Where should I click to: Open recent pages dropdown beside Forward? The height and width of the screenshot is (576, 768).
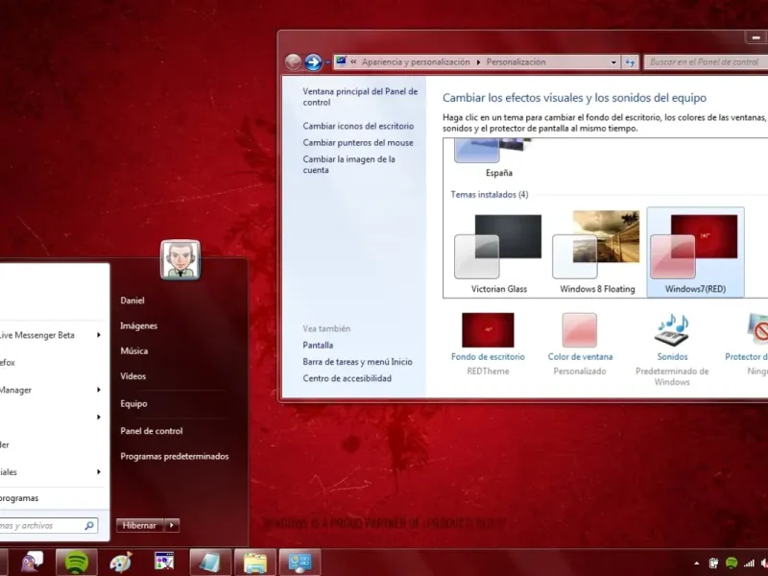327,62
